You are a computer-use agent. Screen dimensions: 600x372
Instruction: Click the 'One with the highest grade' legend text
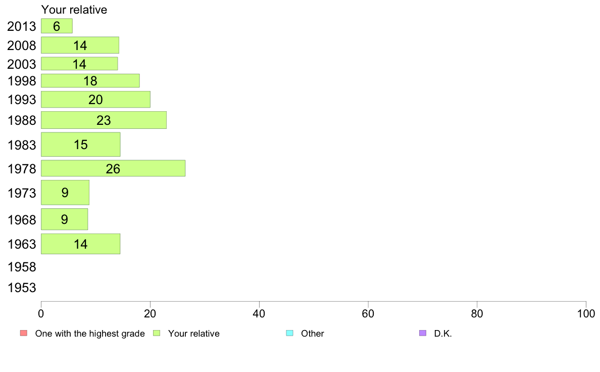coord(90,333)
